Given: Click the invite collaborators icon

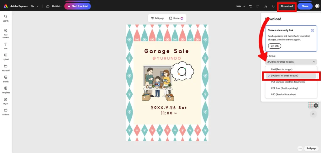Looking at the screenshot, I should click(266, 6).
